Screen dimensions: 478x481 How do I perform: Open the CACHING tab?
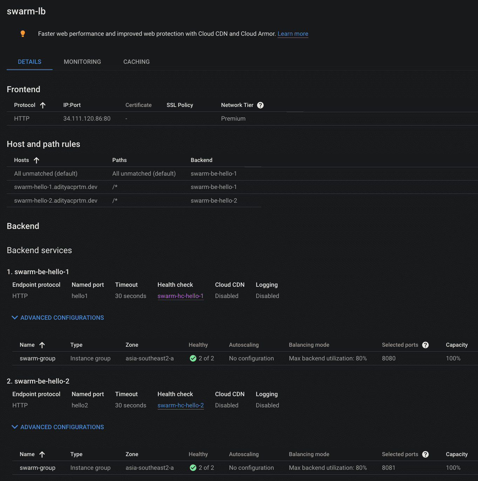pyautogui.click(x=136, y=62)
